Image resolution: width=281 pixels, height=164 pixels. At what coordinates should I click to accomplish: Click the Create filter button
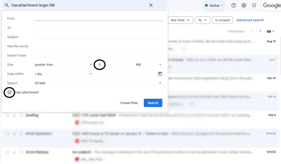(129, 103)
